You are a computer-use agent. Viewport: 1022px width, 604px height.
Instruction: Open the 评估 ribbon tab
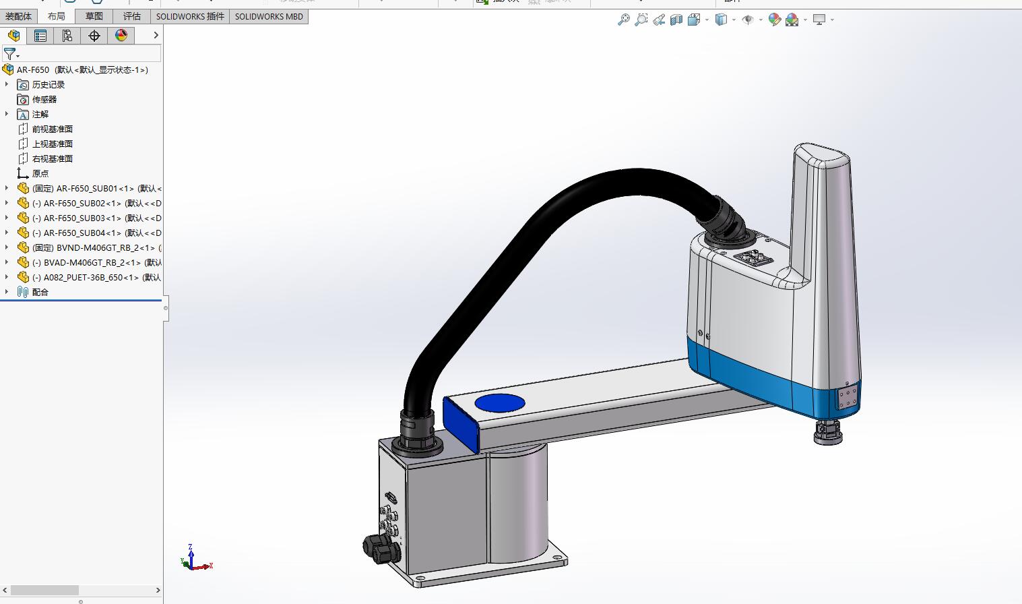[132, 16]
